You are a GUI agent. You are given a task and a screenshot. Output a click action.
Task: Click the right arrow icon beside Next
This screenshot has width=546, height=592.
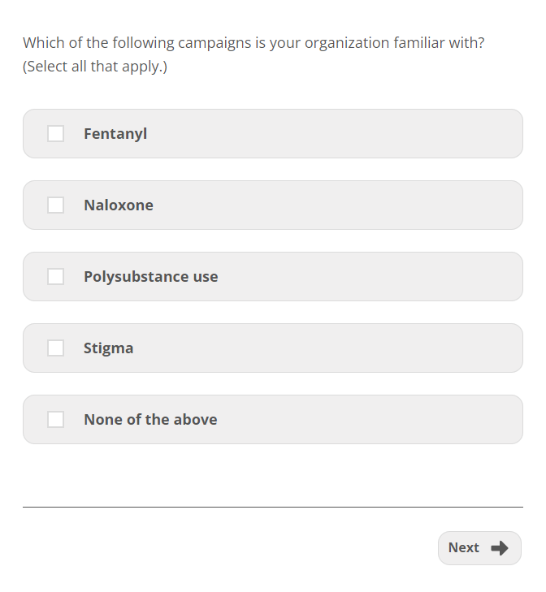click(x=500, y=548)
